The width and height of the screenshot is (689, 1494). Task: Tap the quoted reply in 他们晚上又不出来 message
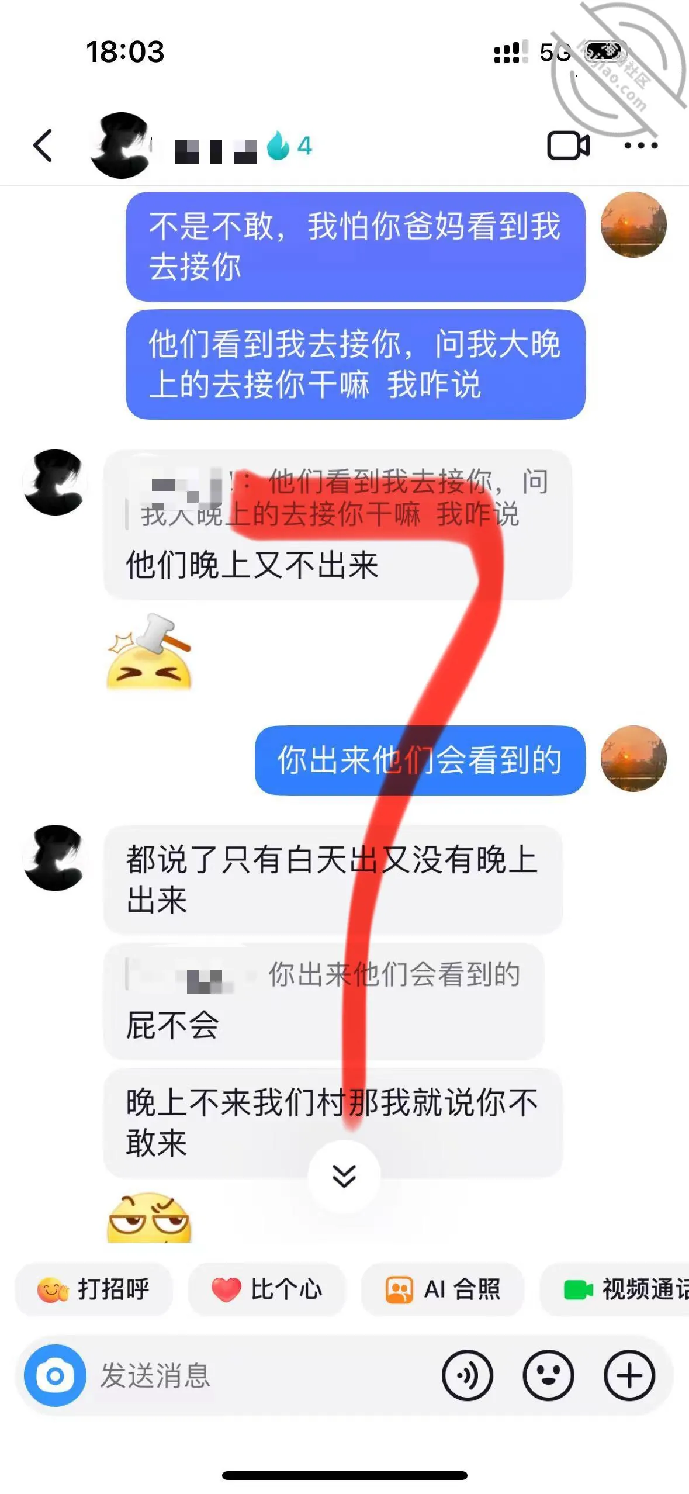pyautogui.click(x=337, y=498)
